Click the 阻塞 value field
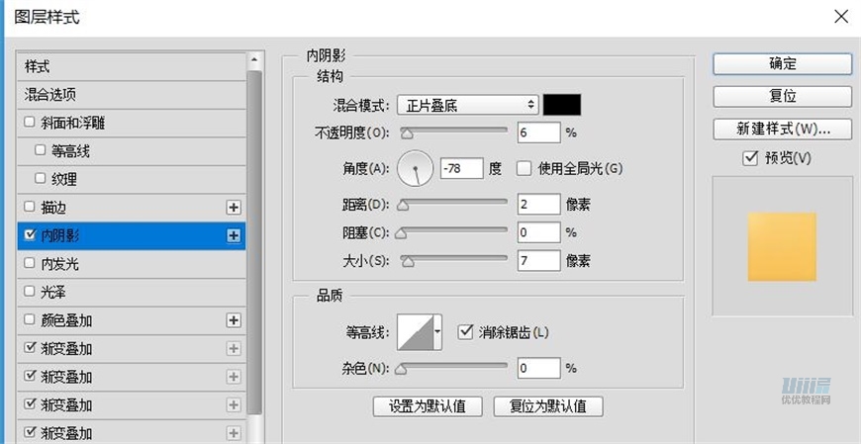861x444 pixels. click(x=538, y=232)
